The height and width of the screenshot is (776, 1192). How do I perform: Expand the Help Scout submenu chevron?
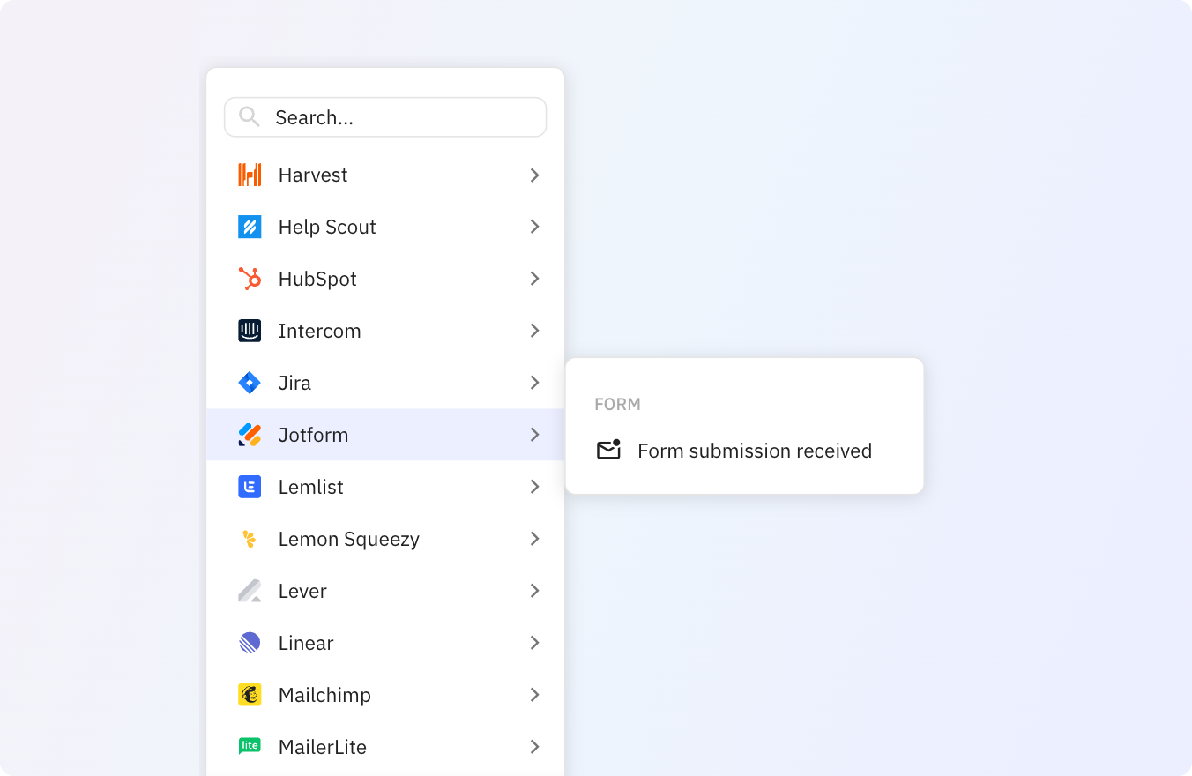point(534,227)
